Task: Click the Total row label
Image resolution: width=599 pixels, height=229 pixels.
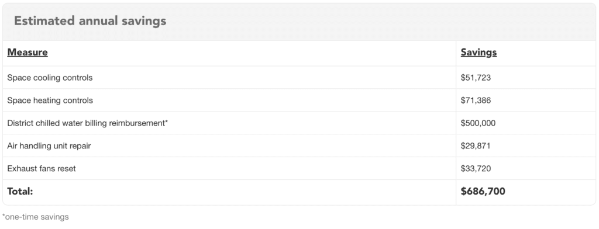Action: point(20,191)
